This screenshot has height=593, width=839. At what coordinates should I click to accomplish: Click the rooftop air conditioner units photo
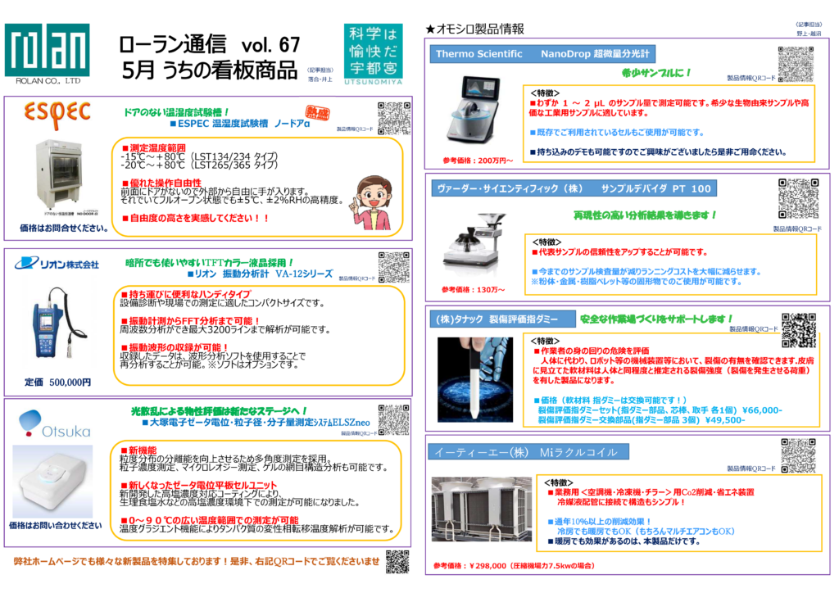tap(482, 509)
